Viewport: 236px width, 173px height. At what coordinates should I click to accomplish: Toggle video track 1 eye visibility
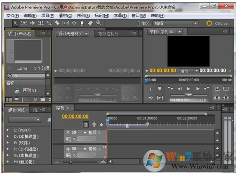click(68, 133)
